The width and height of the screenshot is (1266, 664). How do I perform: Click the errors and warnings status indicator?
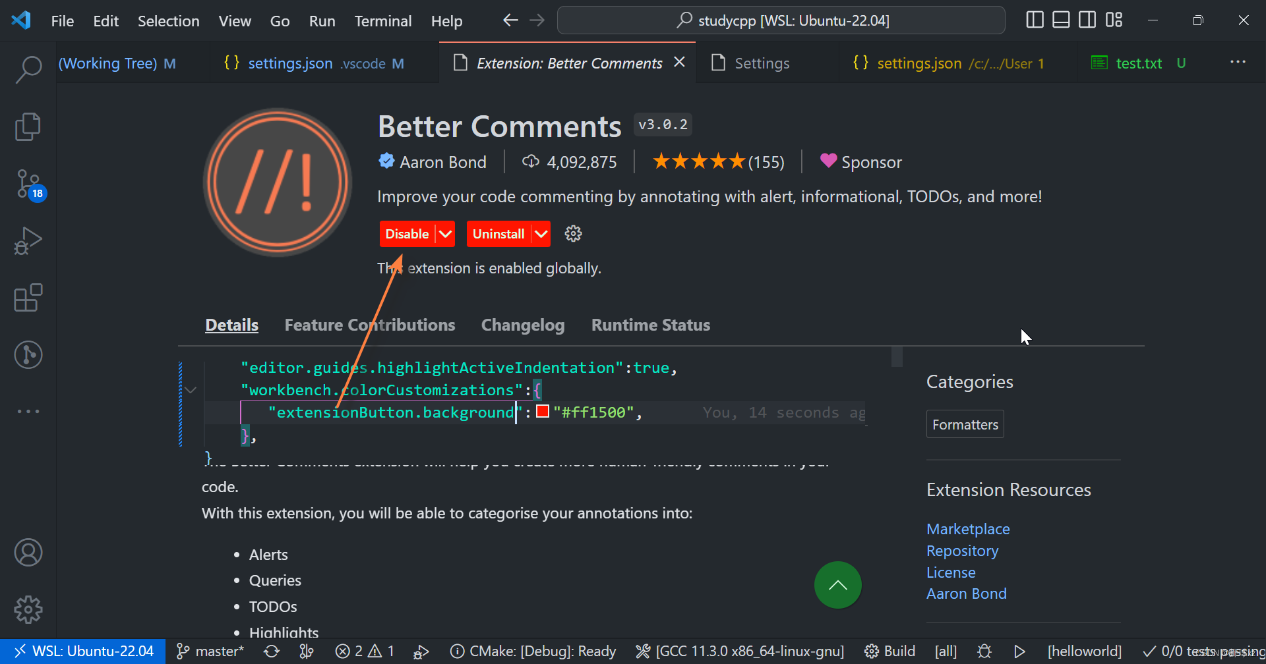(x=365, y=651)
